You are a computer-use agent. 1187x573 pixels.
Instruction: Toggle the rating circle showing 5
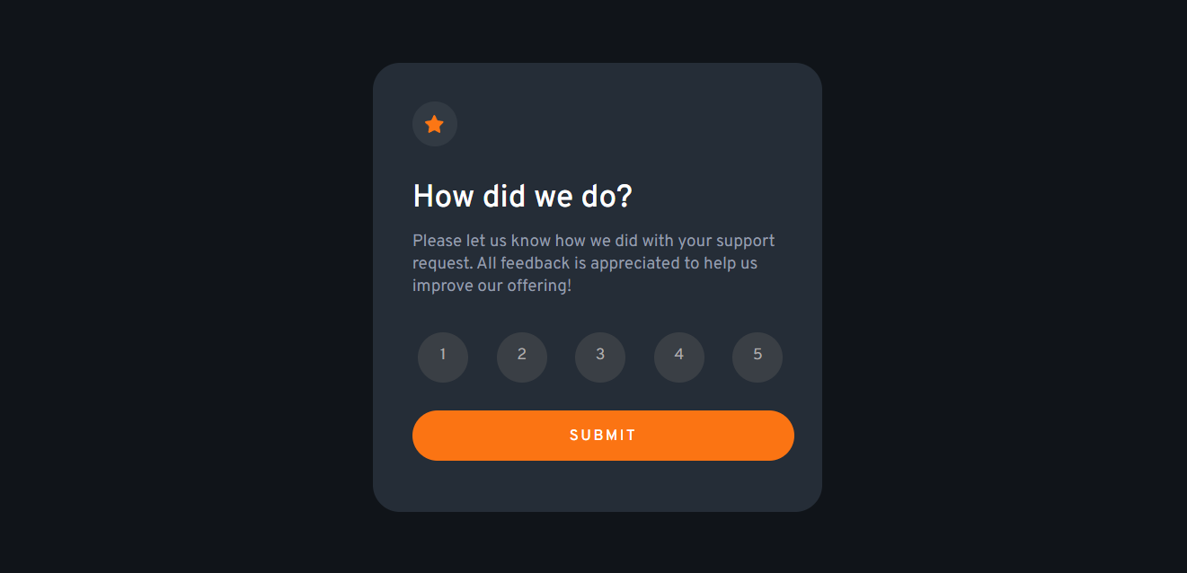[x=757, y=357]
